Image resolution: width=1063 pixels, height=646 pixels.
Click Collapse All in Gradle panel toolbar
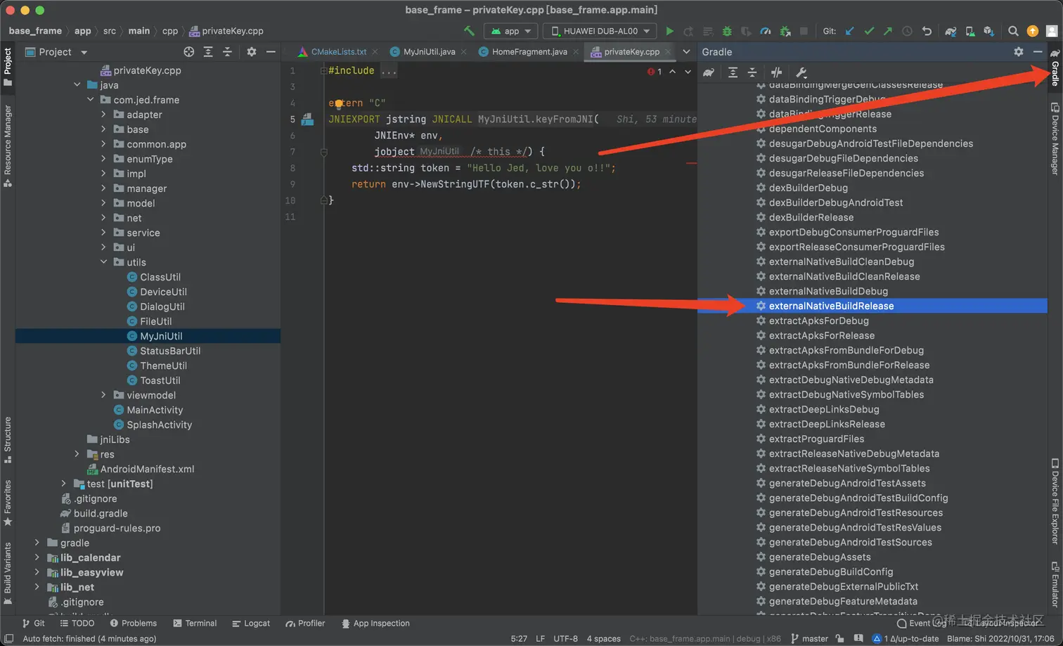coord(752,72)
